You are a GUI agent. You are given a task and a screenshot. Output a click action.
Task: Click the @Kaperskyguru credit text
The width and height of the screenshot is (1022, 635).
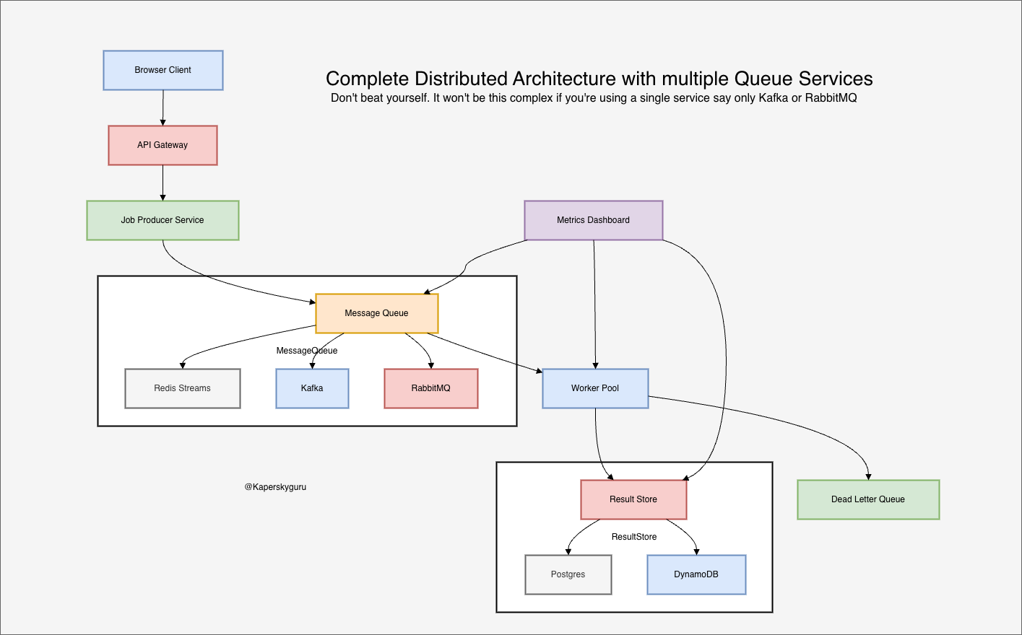point(275,487)
